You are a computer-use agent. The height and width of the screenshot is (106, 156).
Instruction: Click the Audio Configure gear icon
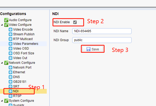(x=6, y=20)
